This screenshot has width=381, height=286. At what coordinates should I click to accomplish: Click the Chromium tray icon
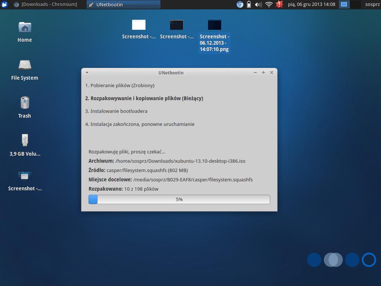(x=240, y=5)
